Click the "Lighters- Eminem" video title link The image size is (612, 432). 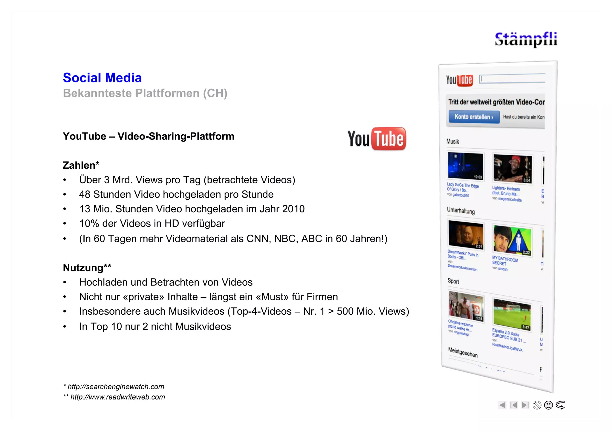[x=506, y=191]
